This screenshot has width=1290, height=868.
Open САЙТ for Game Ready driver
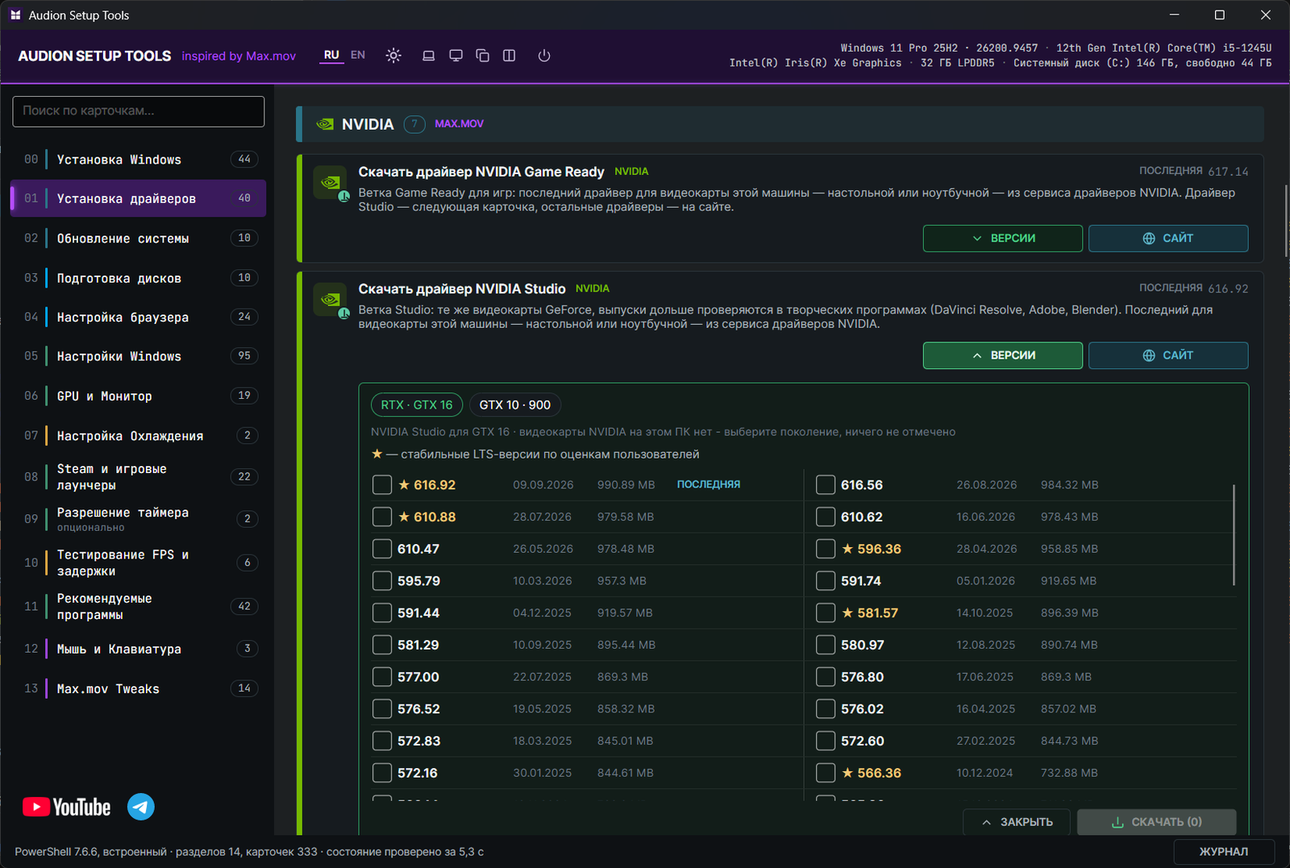(1168, 239)
